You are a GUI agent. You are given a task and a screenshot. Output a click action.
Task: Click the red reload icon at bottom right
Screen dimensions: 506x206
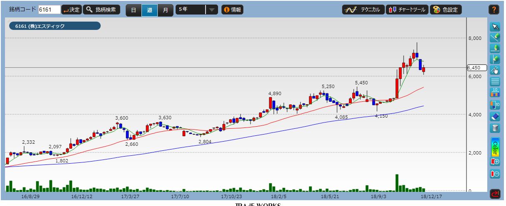tap(495, 194)
